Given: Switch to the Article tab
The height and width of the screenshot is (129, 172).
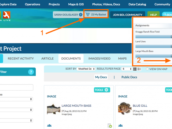Looking at the screenshot, I should [x=48, y=59].
